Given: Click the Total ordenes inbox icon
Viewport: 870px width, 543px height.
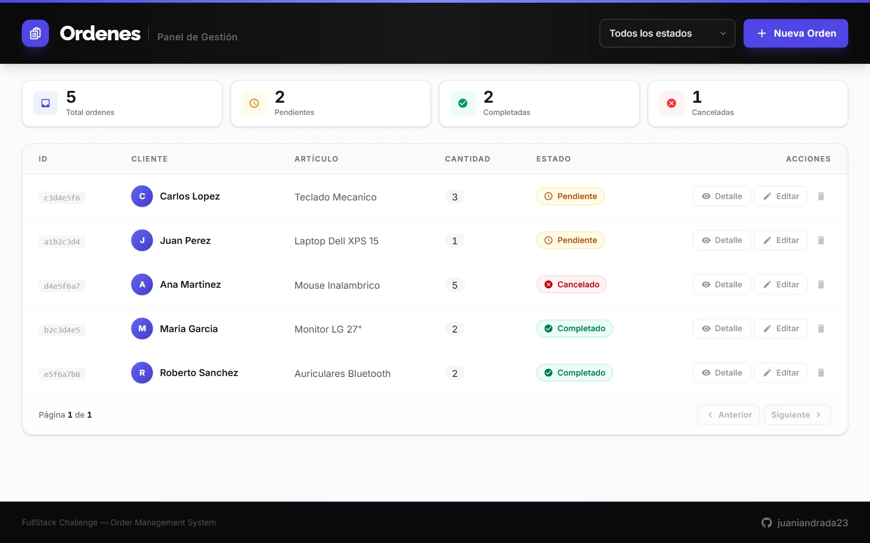Looking at the screenshot, I should (45, 103).
